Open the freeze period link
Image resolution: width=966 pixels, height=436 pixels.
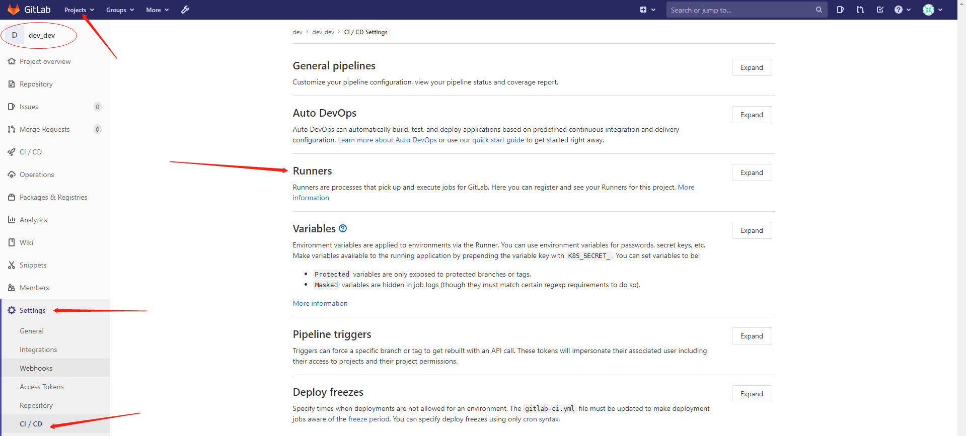point(368,419)
